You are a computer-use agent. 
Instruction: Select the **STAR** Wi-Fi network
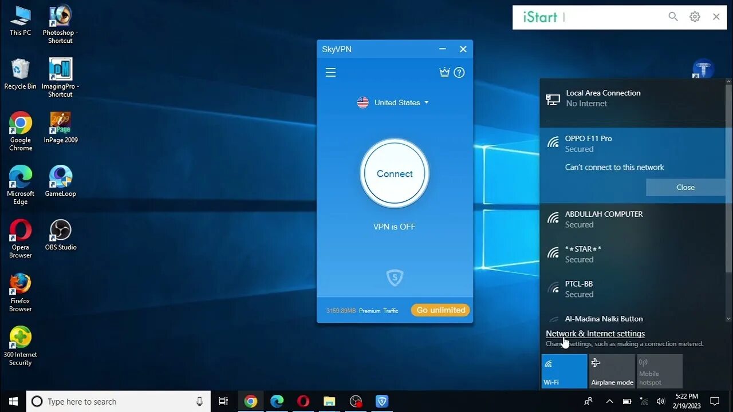(633, 254)
